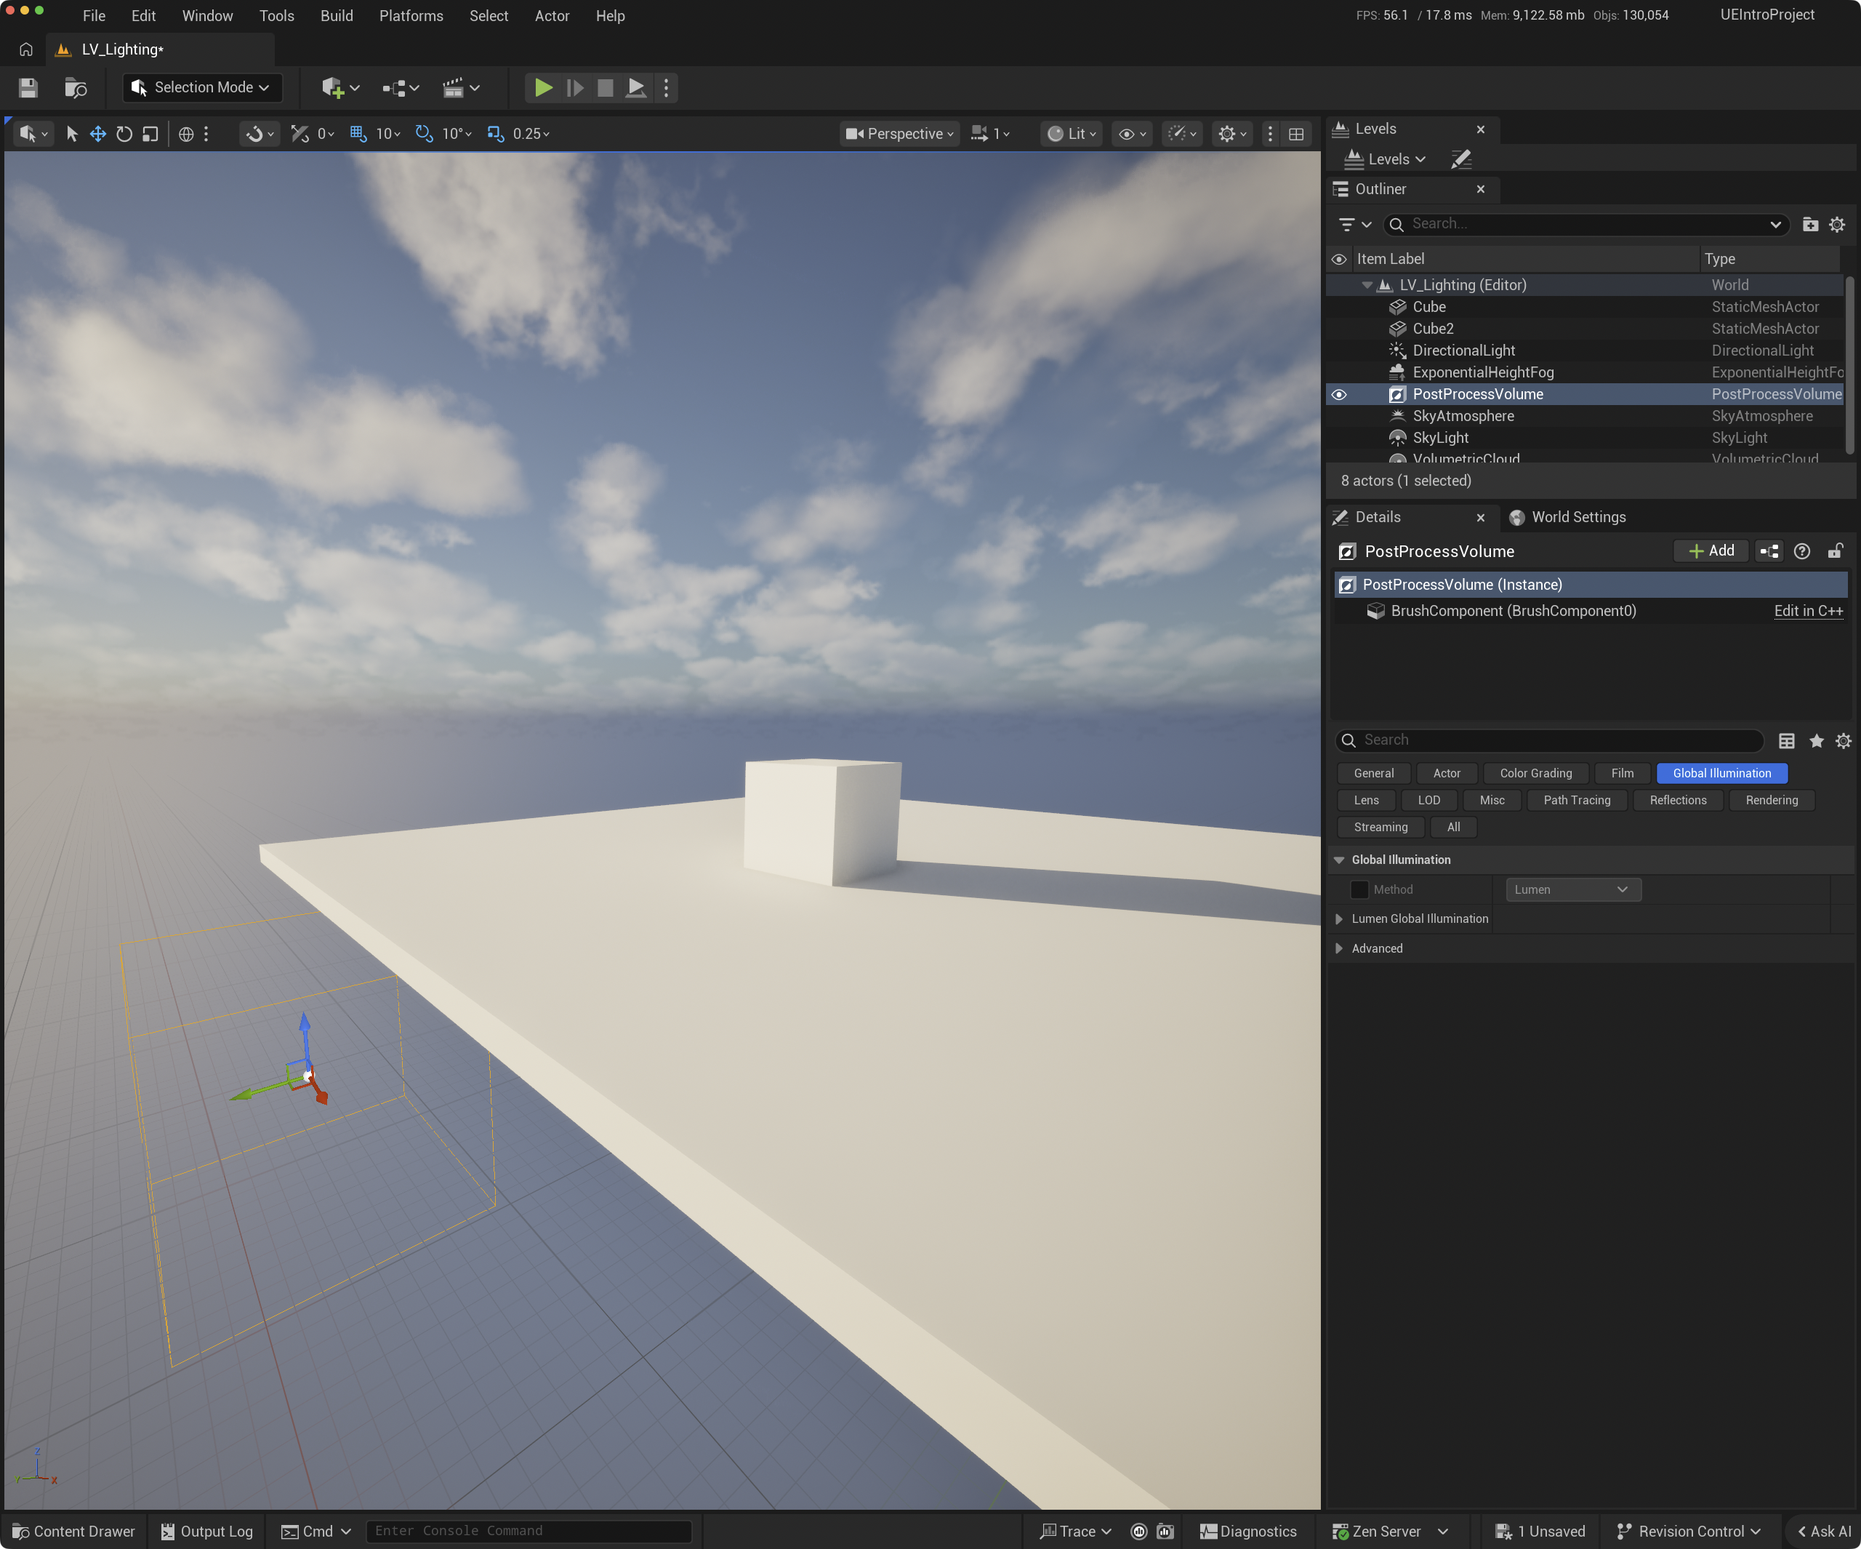Switch to the World Settings tab

point(1567,518)
